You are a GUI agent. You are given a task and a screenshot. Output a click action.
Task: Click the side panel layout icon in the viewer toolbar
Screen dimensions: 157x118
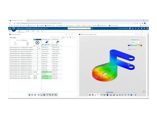135,95
